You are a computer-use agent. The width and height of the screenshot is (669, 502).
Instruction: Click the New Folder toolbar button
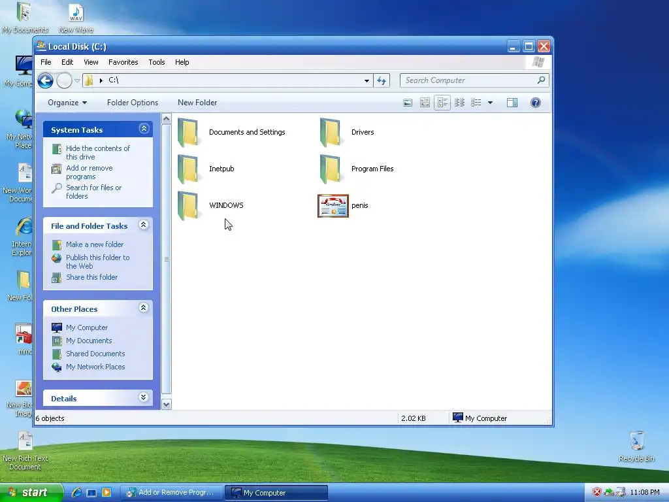(197, 103)
